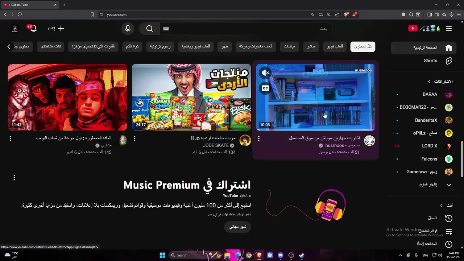This screenshot has width=464, height=261.
Task: Open options menu for husmoos video
Action: pyautogui.click(x=259, y=138)
